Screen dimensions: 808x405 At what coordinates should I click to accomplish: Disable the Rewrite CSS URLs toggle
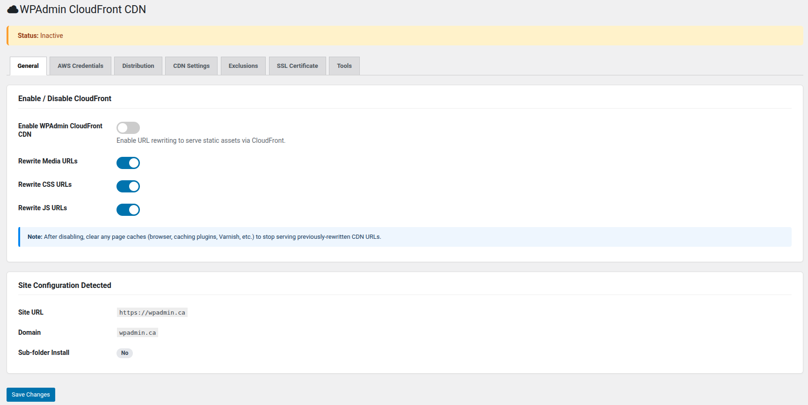coord(128,186)
